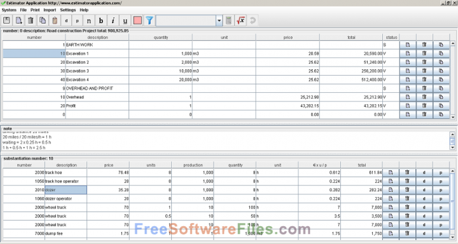Viewport: 458px width, 244px height.
Task: Click the '20,000' quantity cell of Excavation 4
Action: coord(160,79)
